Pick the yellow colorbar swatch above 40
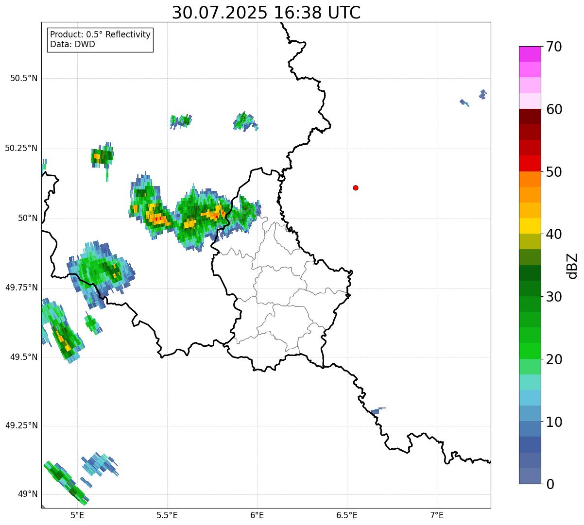 click(x=530, y=226)
